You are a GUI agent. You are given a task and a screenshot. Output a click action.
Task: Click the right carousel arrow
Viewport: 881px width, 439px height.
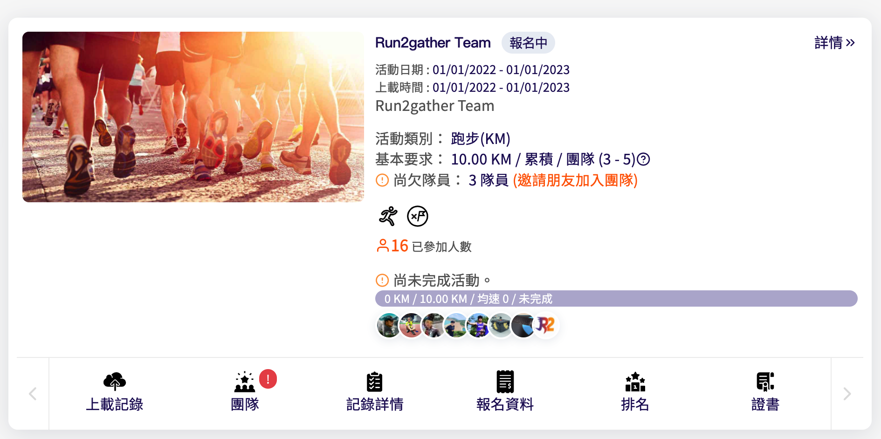point(847,394)
